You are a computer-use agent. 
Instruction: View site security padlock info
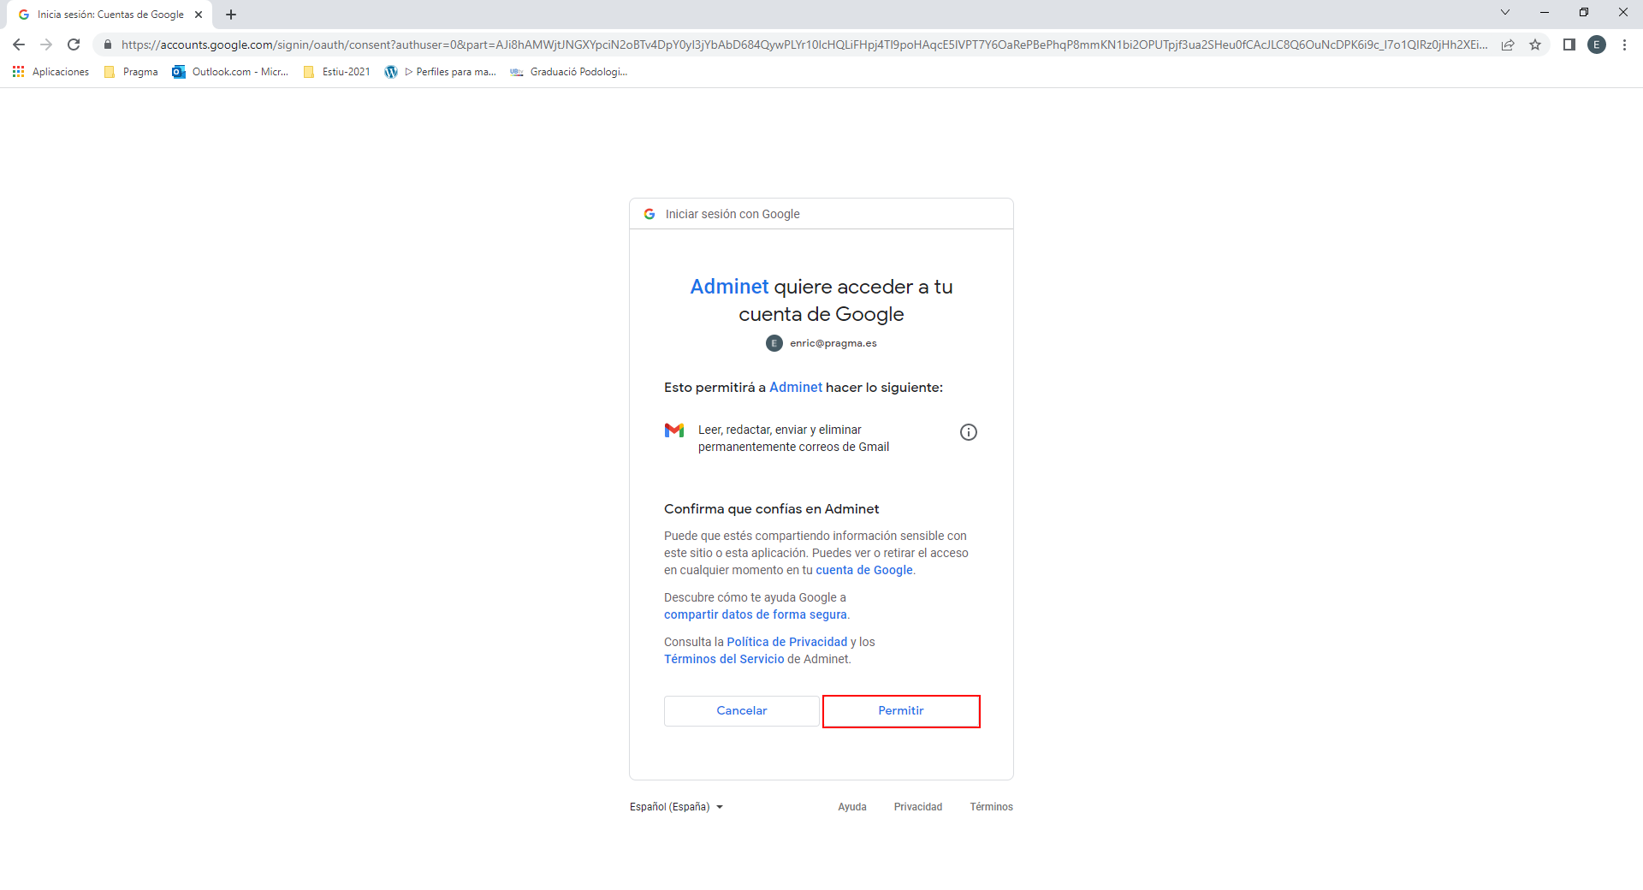107,44
